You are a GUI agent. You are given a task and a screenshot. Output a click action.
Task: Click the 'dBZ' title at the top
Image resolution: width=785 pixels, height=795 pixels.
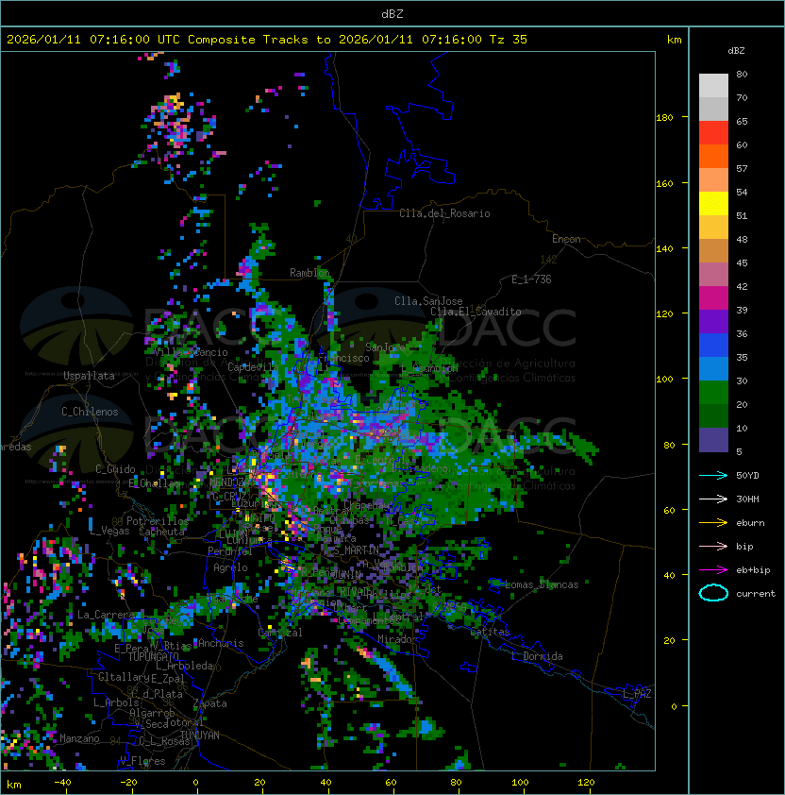coord(392,13)
